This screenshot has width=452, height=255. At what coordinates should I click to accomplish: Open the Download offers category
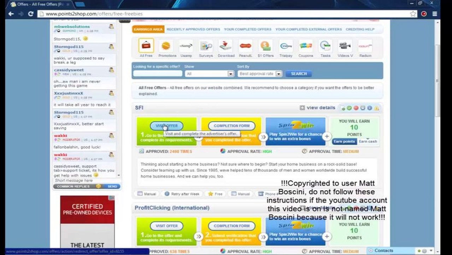226,46
